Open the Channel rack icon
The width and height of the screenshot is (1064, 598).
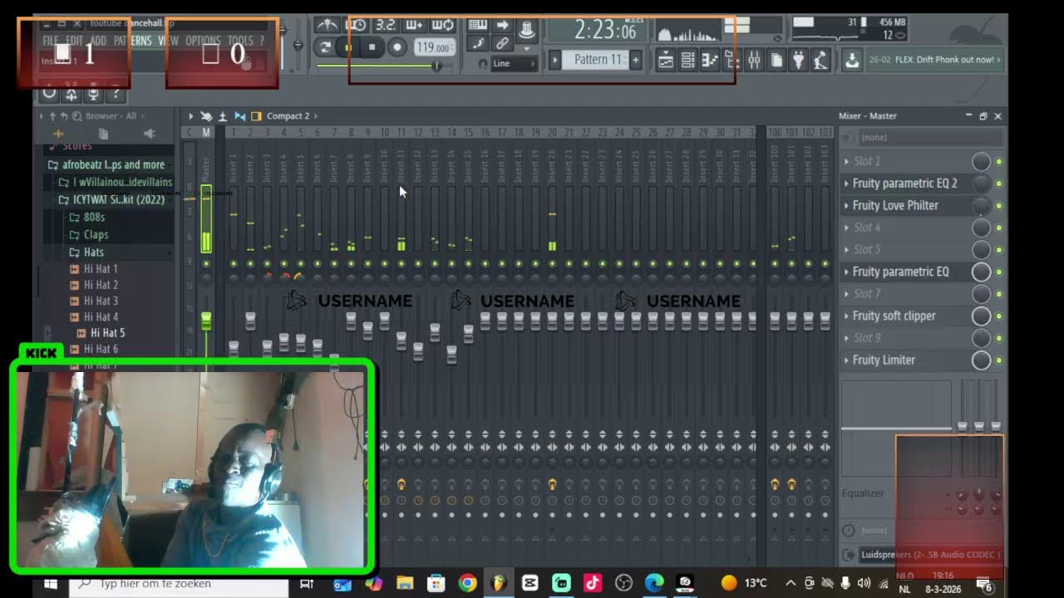click(x=687, y=60)
